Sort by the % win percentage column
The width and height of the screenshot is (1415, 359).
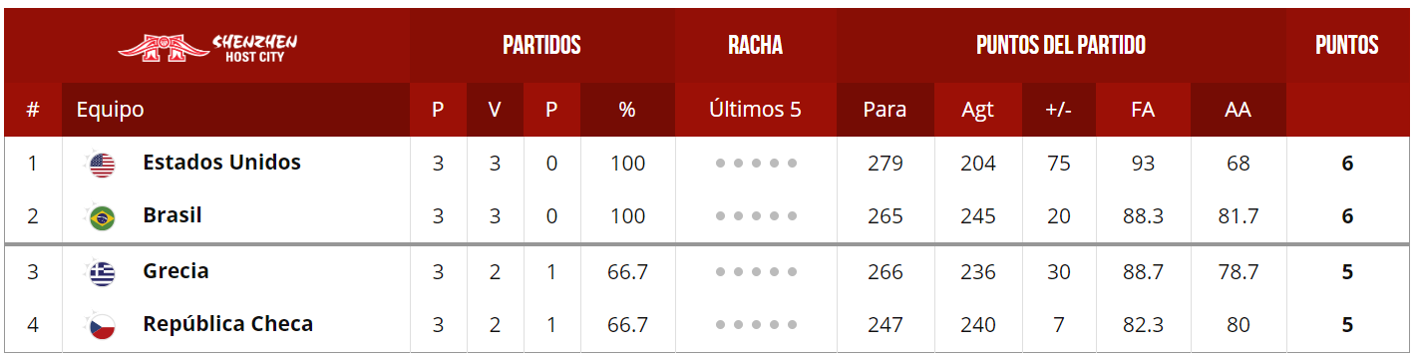tap(627, 110)
